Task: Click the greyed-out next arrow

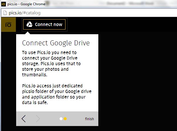Action: 38,119
